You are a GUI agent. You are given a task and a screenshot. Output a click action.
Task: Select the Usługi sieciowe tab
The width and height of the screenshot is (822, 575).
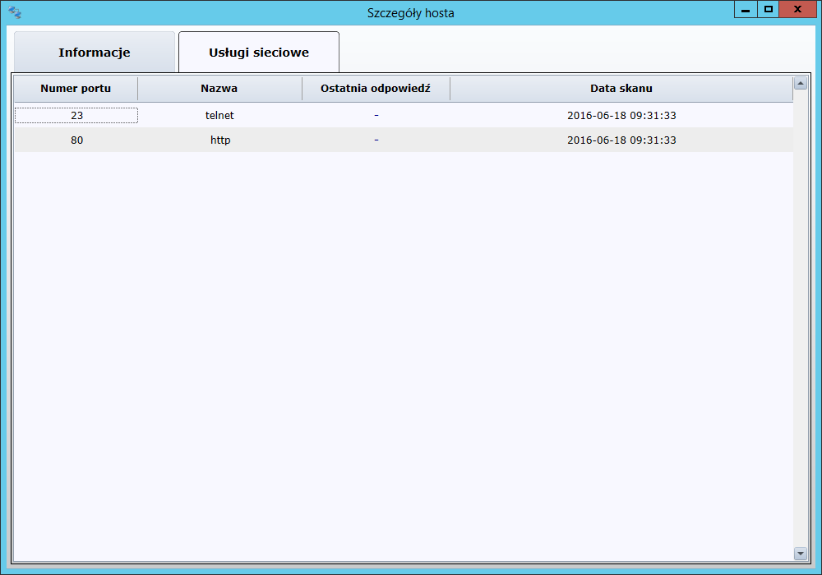coord(259,53)
